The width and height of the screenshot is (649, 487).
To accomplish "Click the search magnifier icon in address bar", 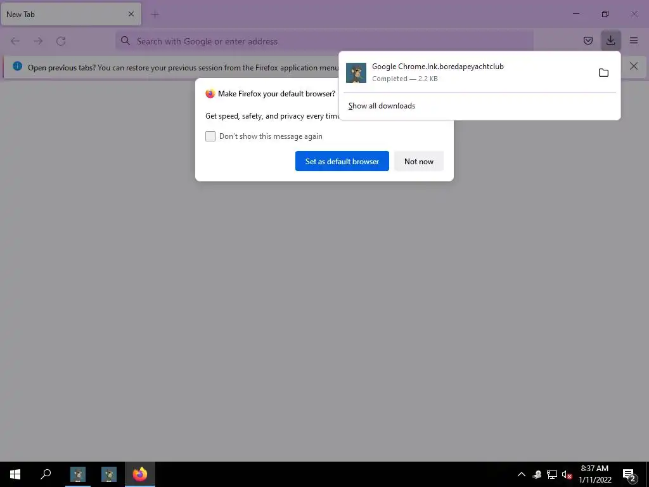I will (125, 41).
